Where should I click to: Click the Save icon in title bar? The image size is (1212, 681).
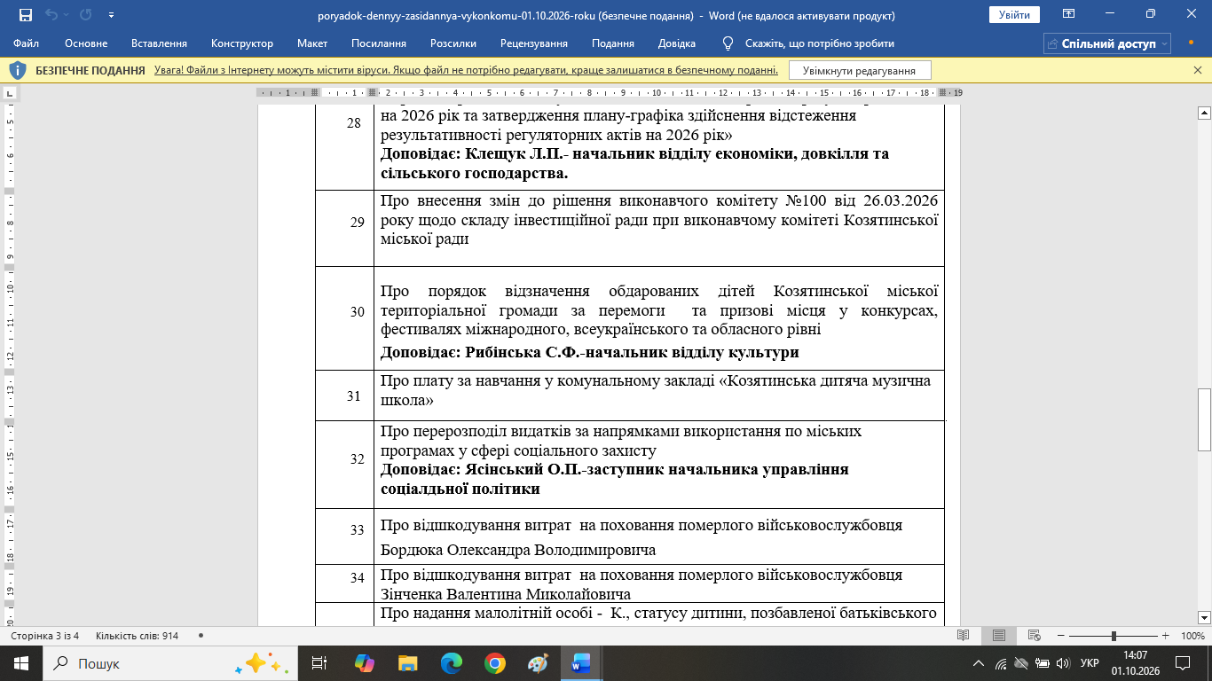25,15
